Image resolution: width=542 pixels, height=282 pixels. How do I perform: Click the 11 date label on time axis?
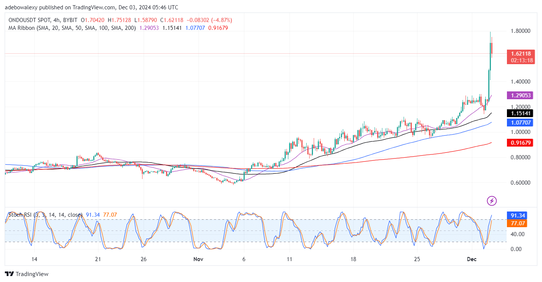(289, 259)
